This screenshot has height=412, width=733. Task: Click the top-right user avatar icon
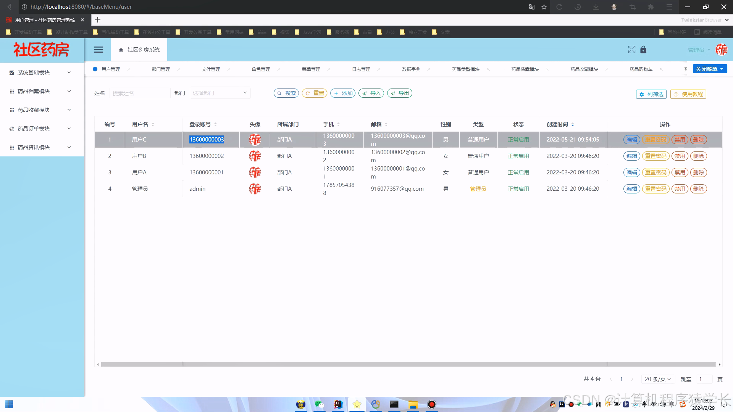click(721, 50)
